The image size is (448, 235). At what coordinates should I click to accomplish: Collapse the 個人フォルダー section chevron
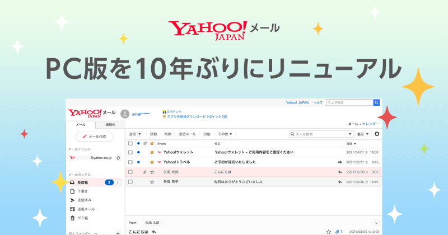click(96, 233)
